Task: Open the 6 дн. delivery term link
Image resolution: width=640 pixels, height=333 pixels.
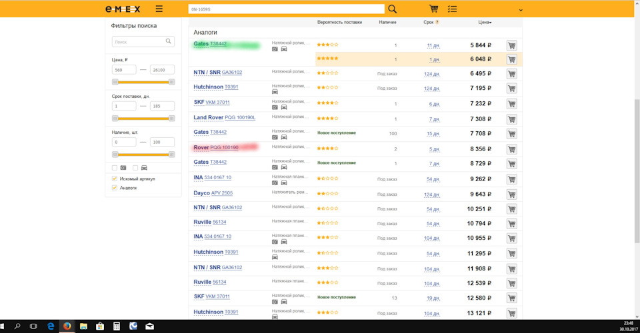Action: (434, 105)
